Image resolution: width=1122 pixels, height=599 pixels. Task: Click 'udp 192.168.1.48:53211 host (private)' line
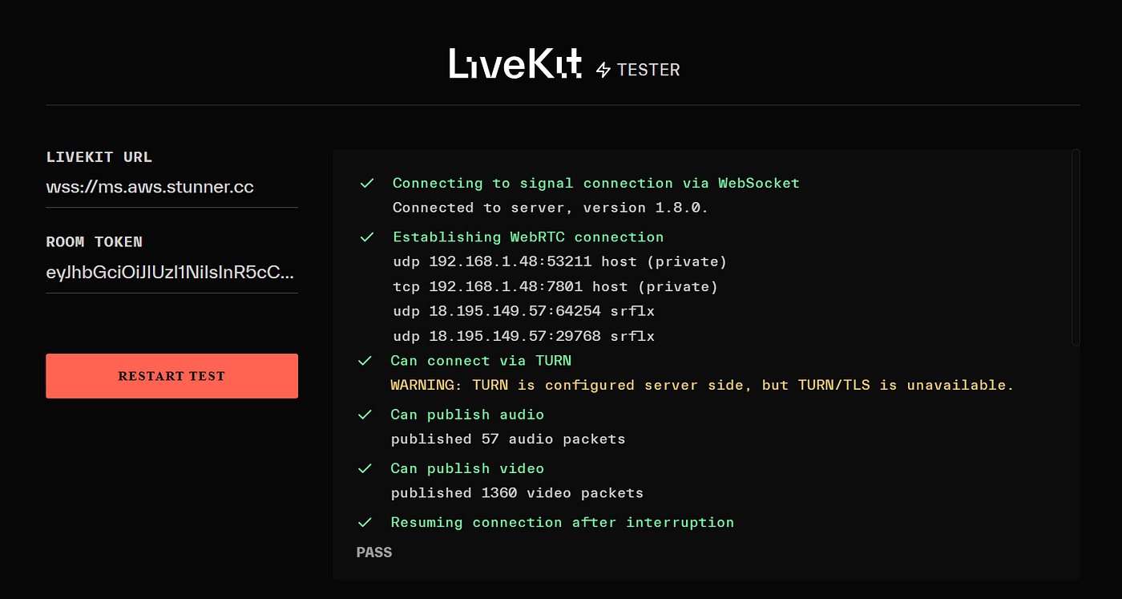coord(560,262)
